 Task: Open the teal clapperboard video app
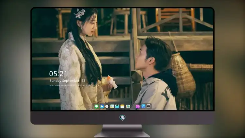[x=117, y=106]
